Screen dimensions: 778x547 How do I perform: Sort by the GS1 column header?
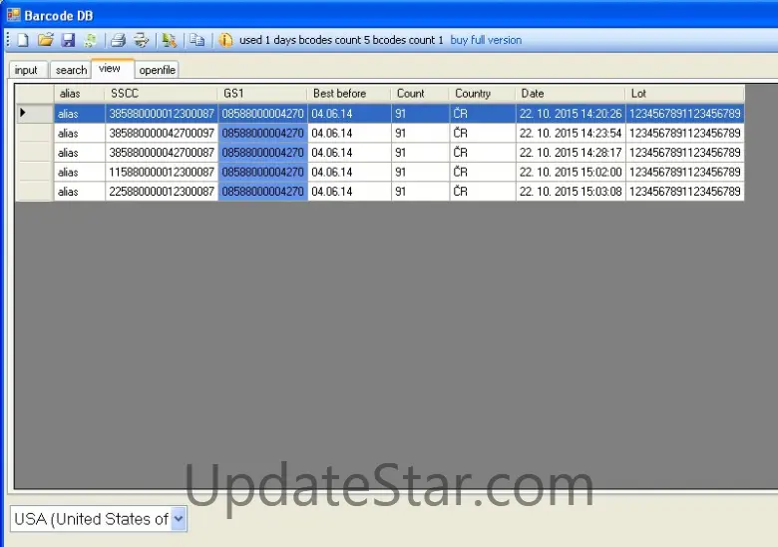[x=262, y=93]
